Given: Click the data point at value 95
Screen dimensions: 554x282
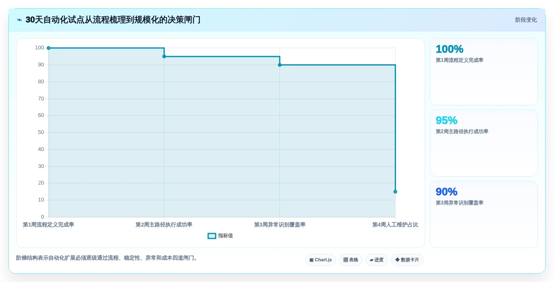Looking at the screenshot, I should [x=164, y=56].
